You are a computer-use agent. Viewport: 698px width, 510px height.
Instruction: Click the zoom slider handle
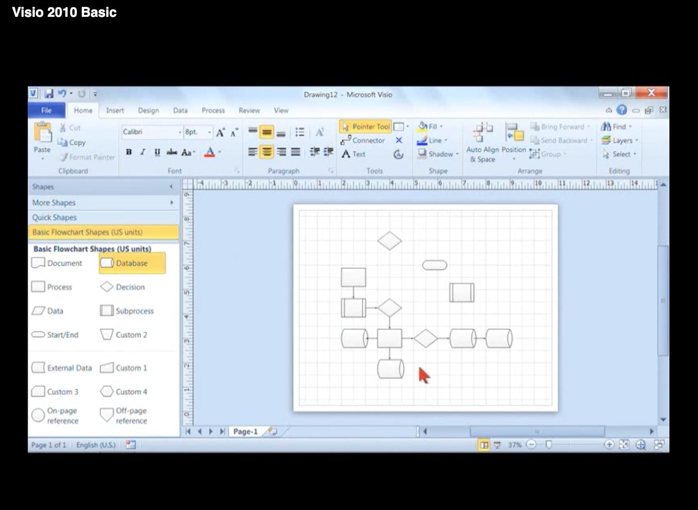[549, 445]
